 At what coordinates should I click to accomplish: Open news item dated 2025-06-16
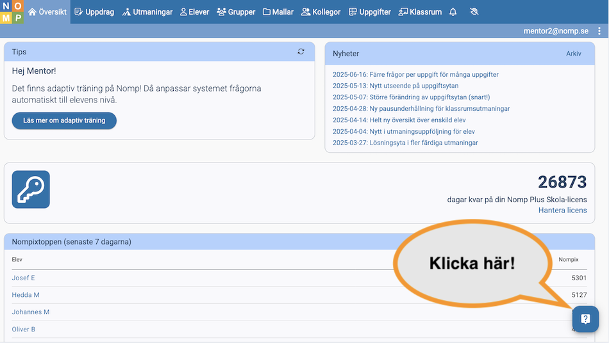tap(415, 74)
